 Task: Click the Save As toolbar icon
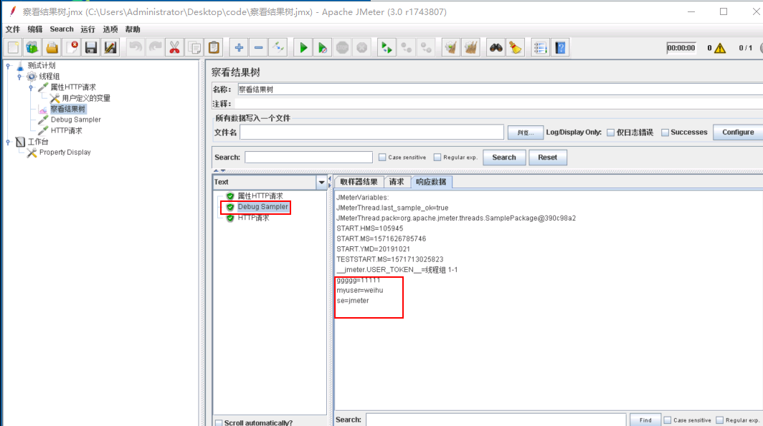click(110, 47)
